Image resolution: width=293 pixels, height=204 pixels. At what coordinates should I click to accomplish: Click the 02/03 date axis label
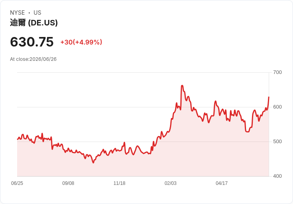(170, 183)
